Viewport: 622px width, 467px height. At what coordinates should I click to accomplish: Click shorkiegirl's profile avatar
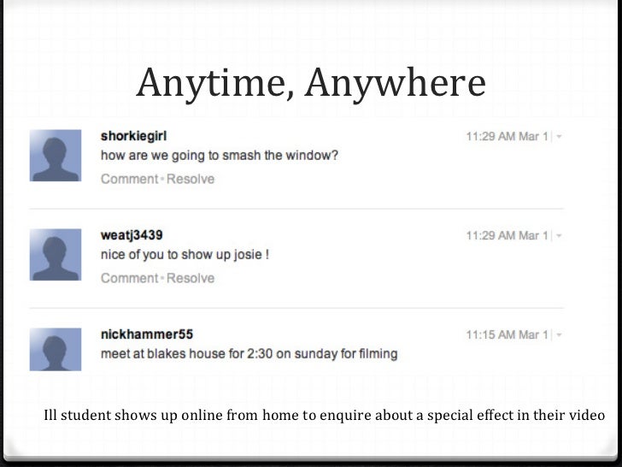(x=56, y=156)
